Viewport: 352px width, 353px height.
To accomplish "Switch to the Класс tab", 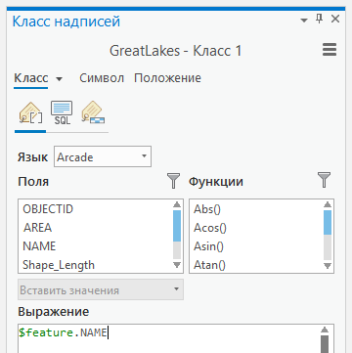I will [31, 78].
